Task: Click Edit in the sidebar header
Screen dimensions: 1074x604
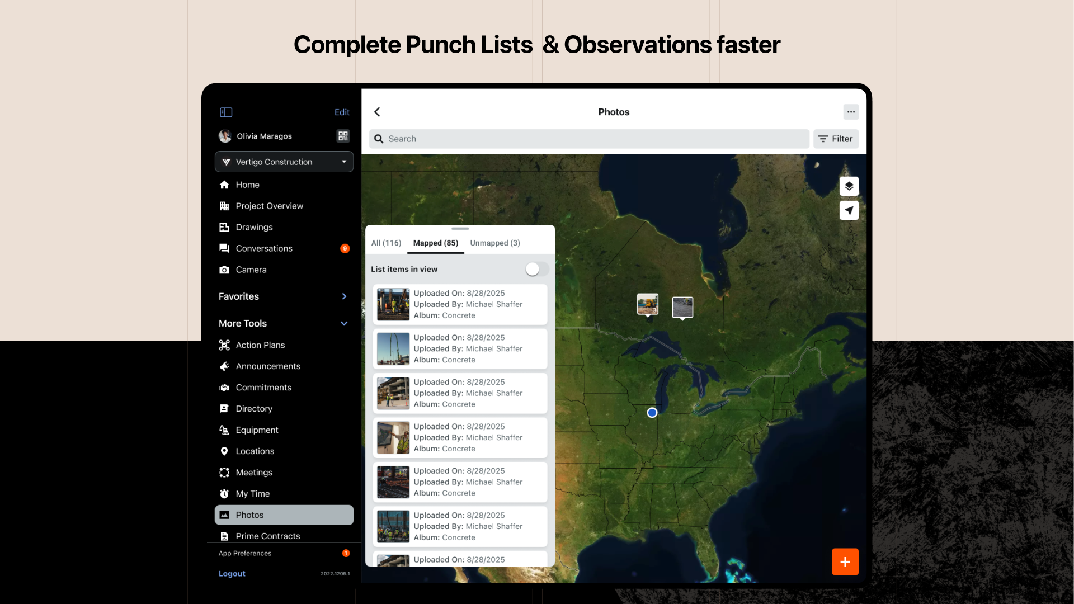Action: click(342, 112)
